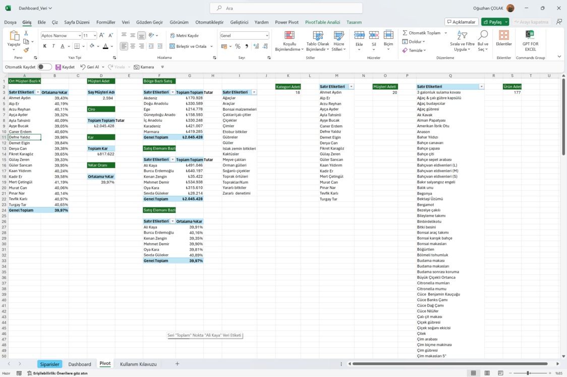Viewport: 567px width, 377px height.
Task: Click the Metni Kaydır wrap text button
Action: [185, 35]
